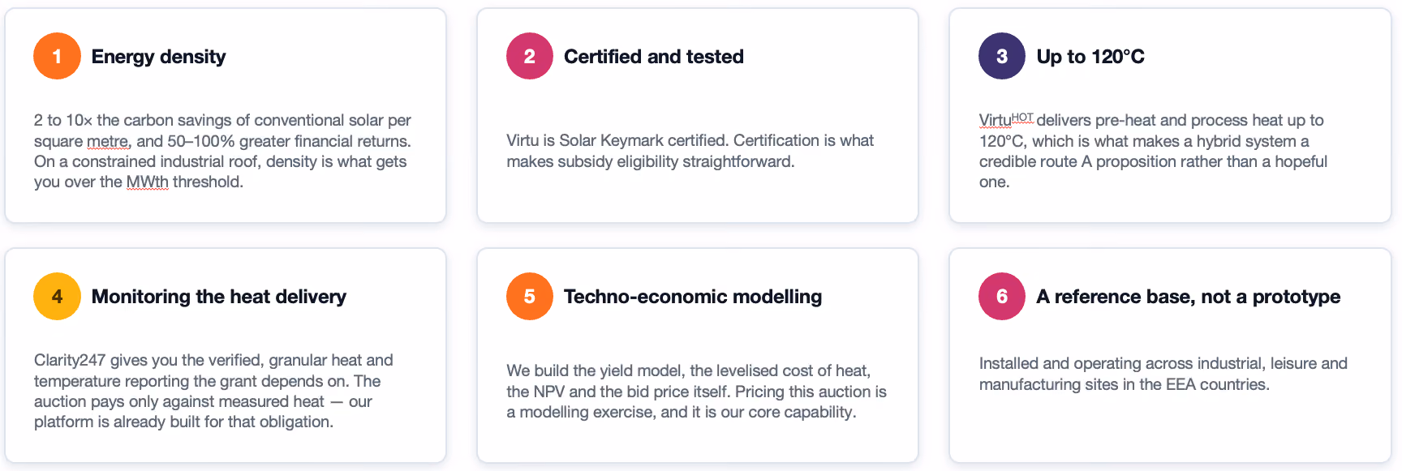The image size is (1402, 471).
Task: Click the EEA countries installation paragraph
Action: [1163, 374]
